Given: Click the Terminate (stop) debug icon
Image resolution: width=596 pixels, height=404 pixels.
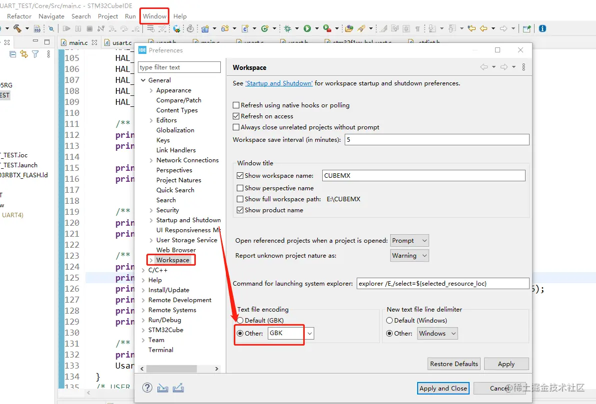Looking at the screenshot, I should (x=90, y=28).
